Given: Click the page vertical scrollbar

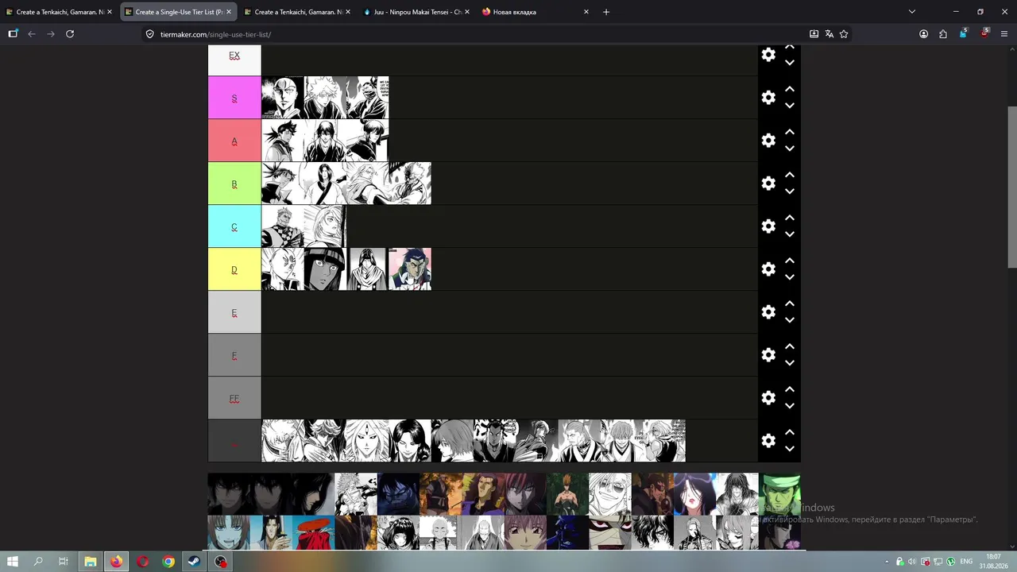Looking at the screenshot, I should [1011, 187].
